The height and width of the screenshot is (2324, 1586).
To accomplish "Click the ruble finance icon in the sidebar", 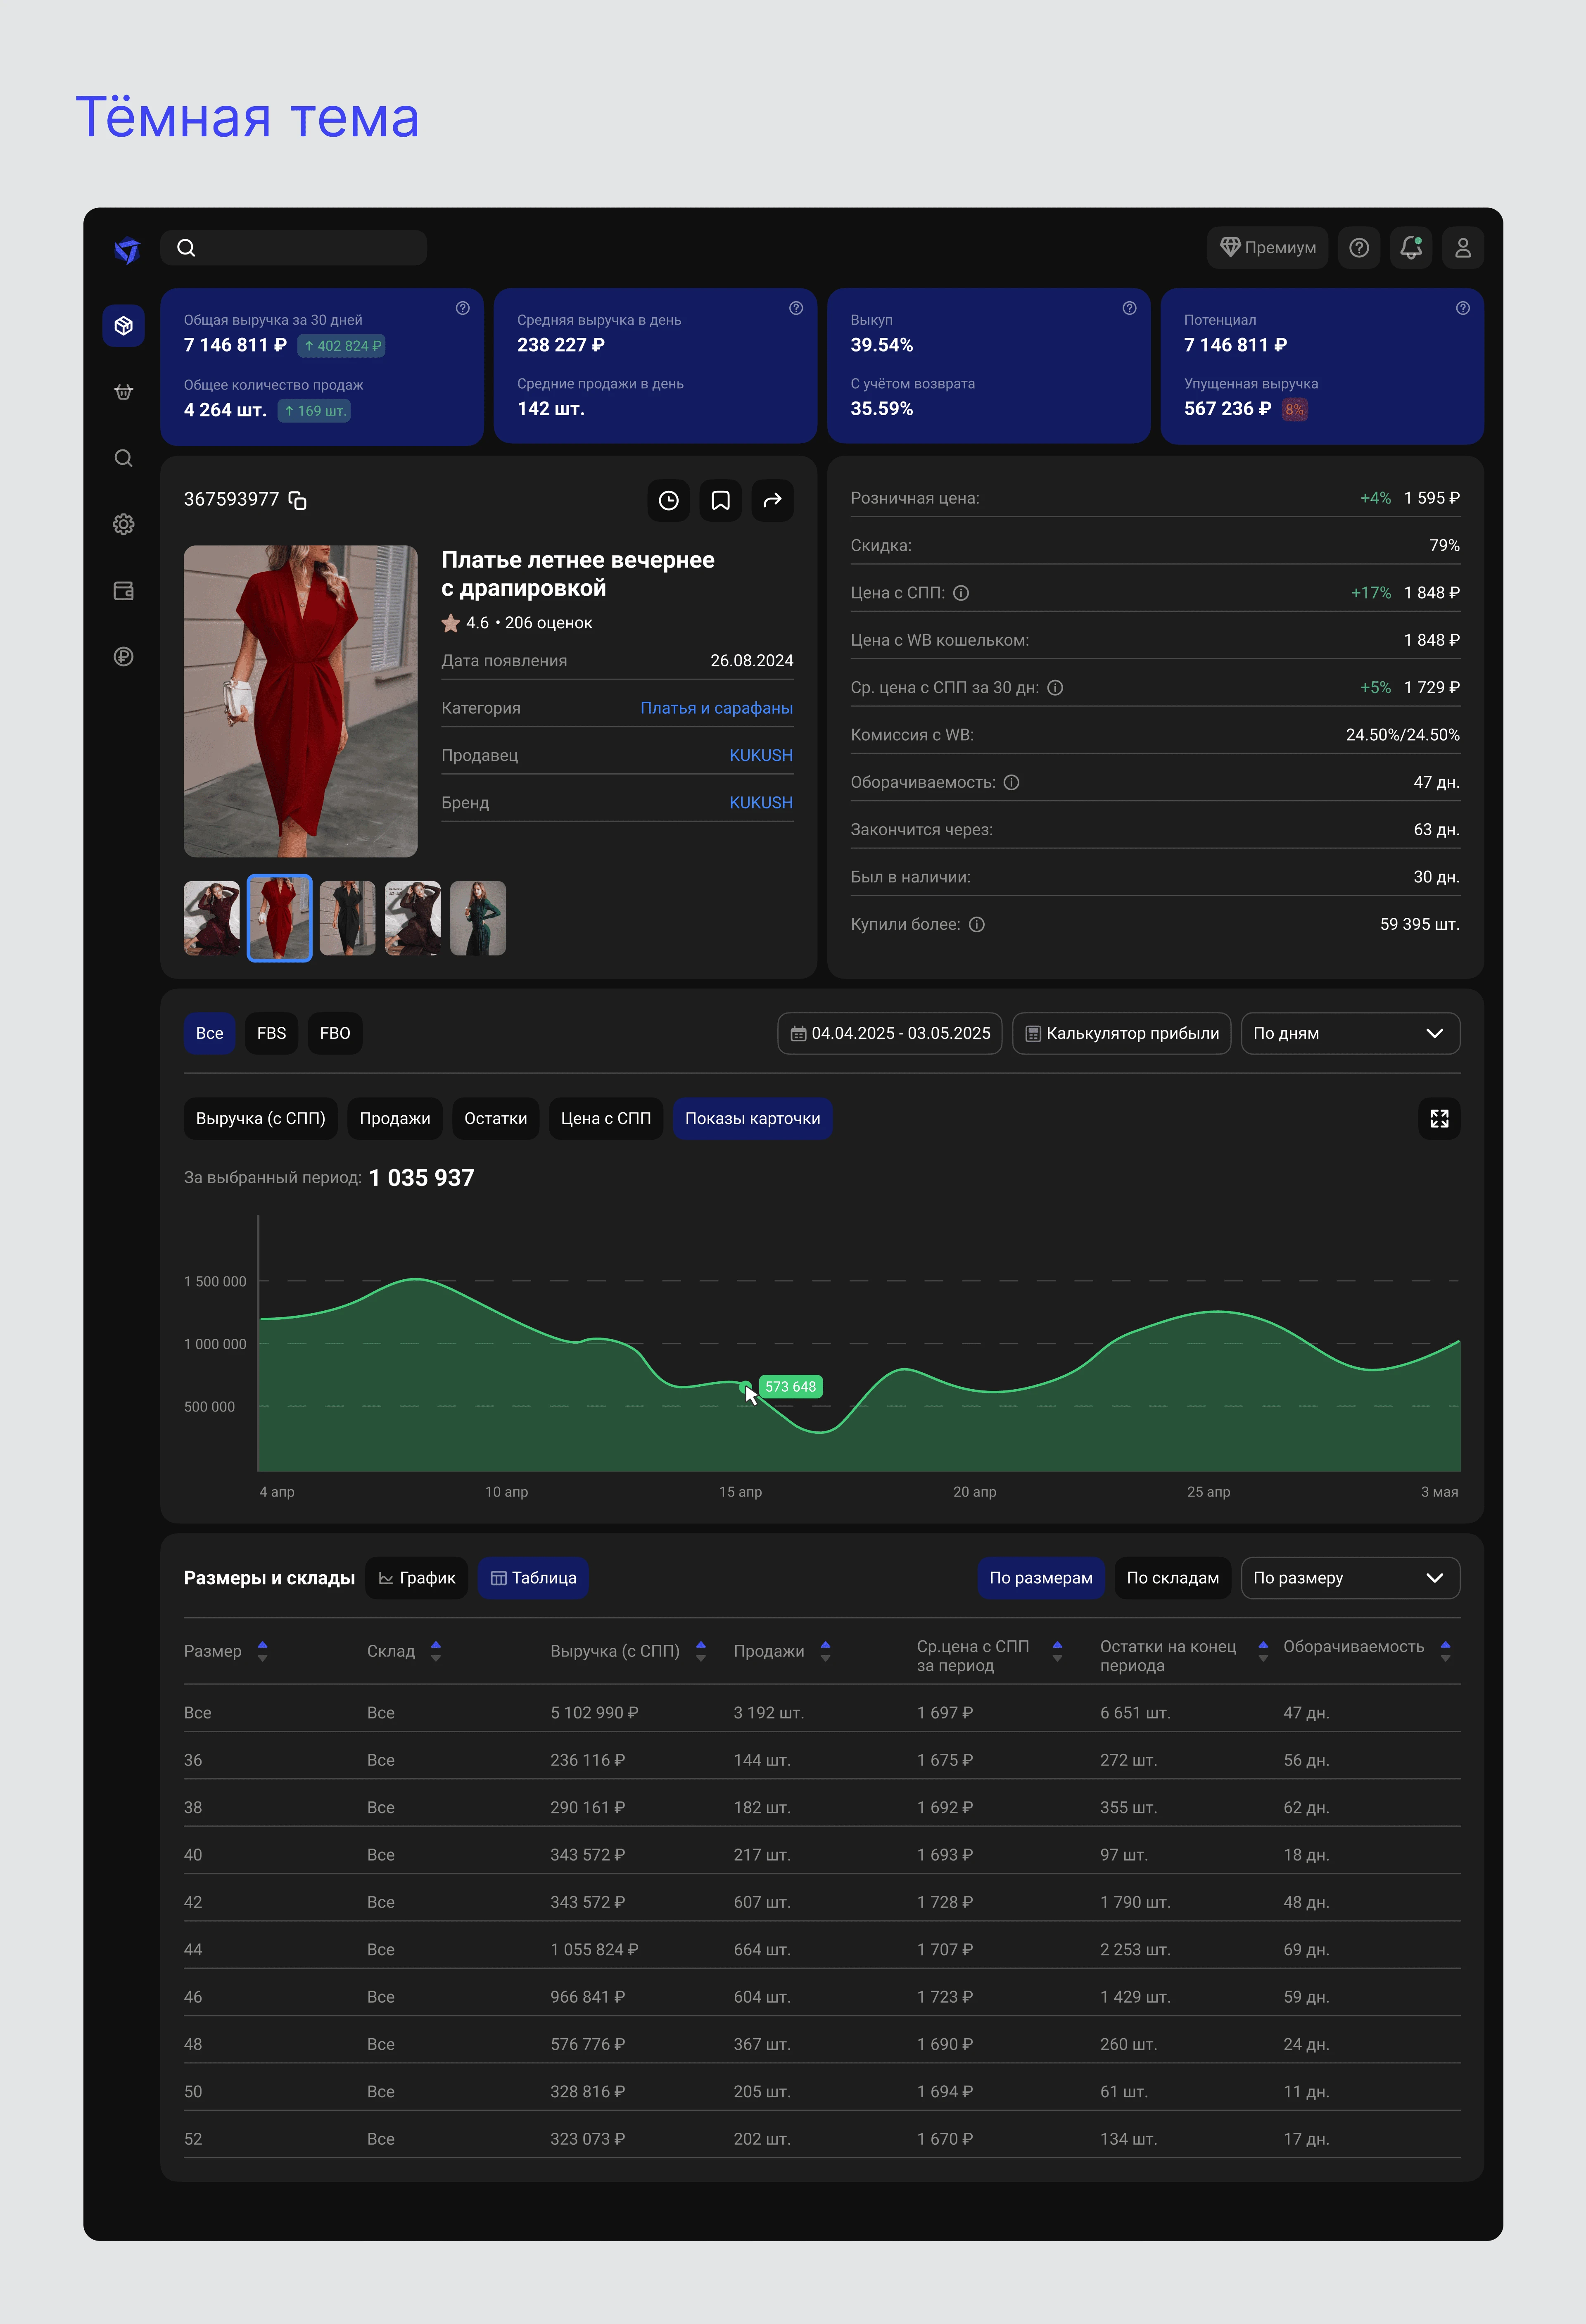I will 124,656.
